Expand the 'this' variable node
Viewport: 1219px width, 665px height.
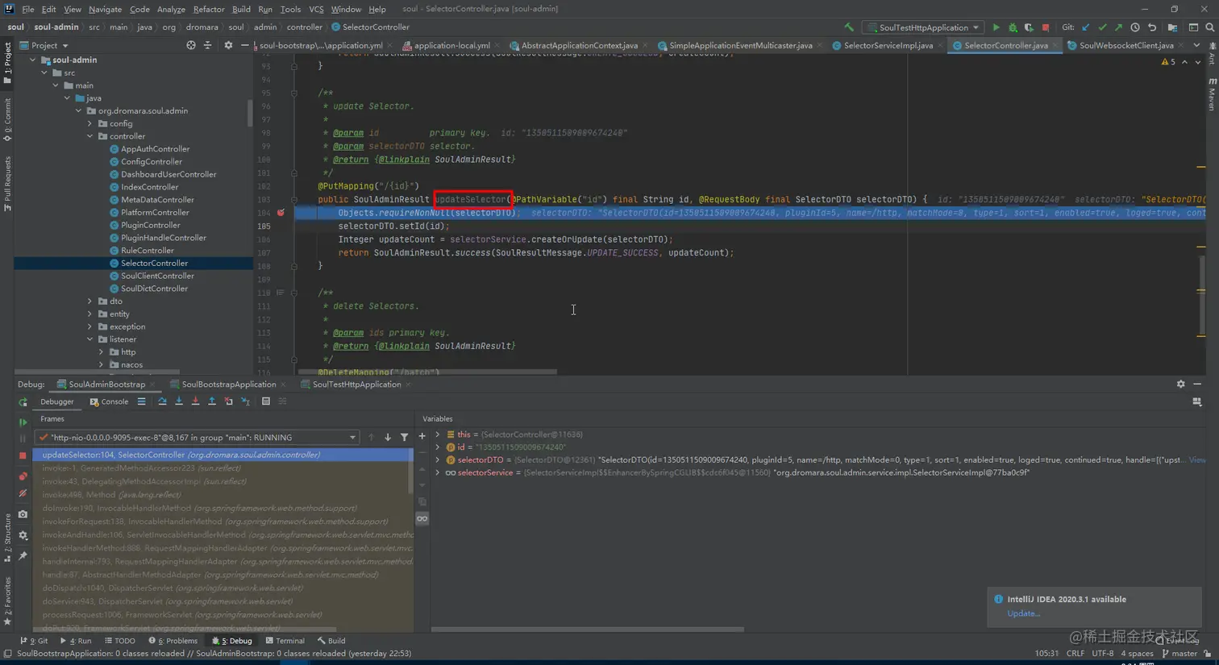pos(438,434)
